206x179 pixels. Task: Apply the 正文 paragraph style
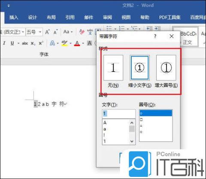click(x=188, y=37)
